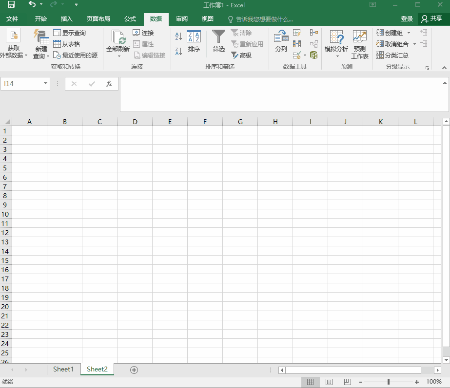
Task: Open the Name Box dropdown arrow
Action: tap(45, 83)
